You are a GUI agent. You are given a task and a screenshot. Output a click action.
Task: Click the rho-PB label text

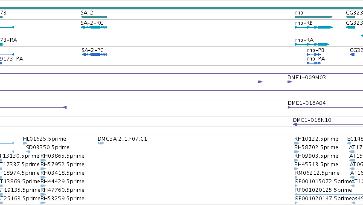click(316, 50)
